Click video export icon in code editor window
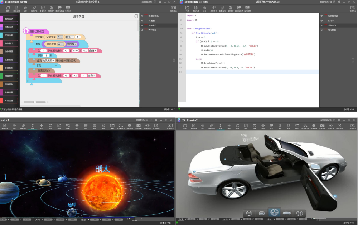The width and height of the screenshot is (358, 225). pyautogui.click(x=352, y=8)
